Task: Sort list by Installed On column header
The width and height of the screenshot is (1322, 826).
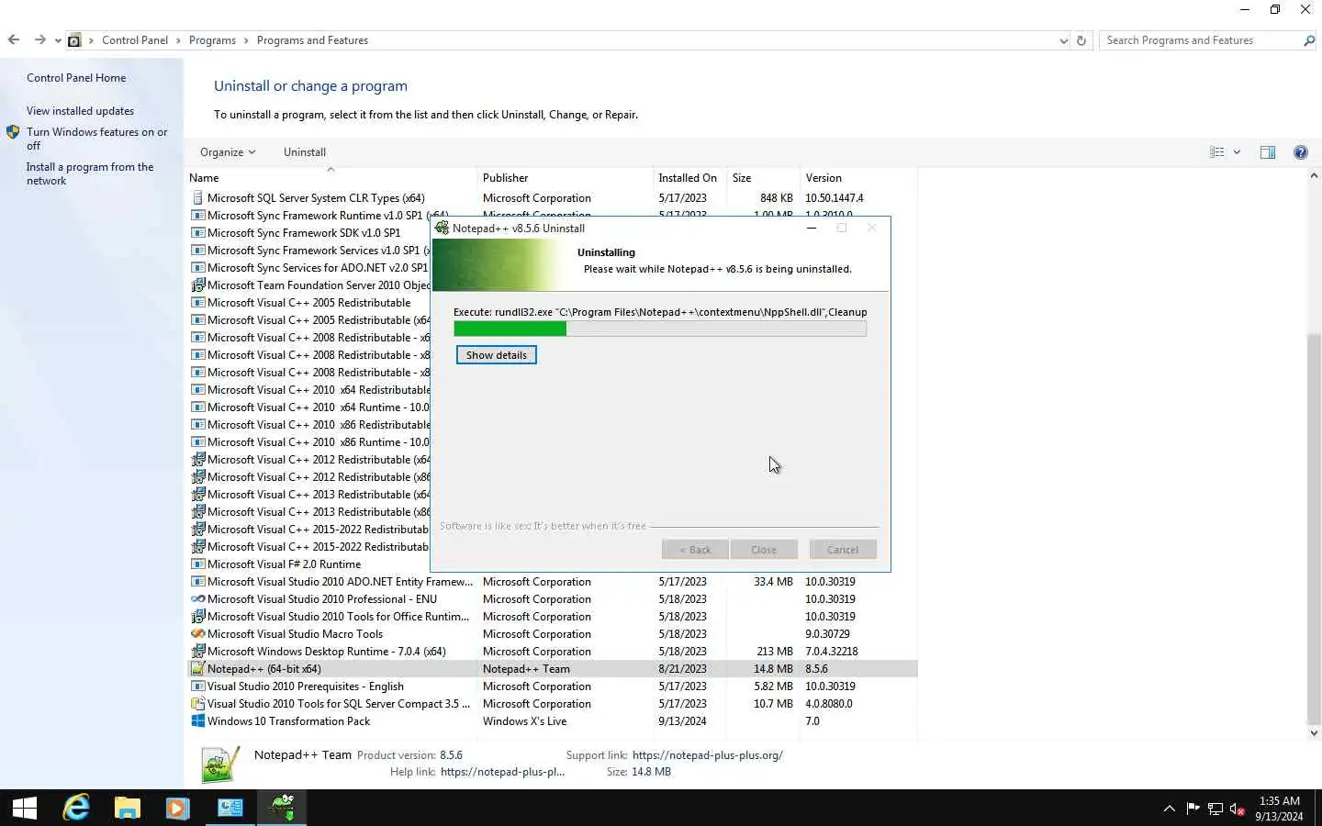Action: point(689,178)
